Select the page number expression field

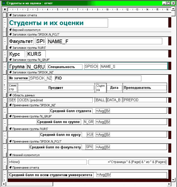click(128, 162)
